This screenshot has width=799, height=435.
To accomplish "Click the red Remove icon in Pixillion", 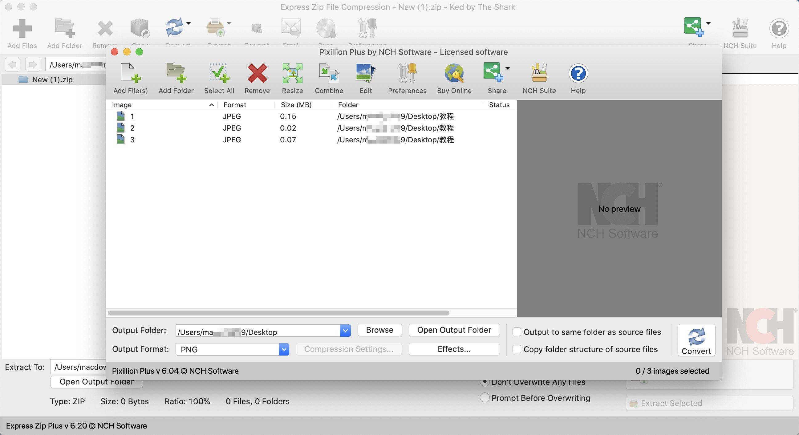I will click(257, 74).
